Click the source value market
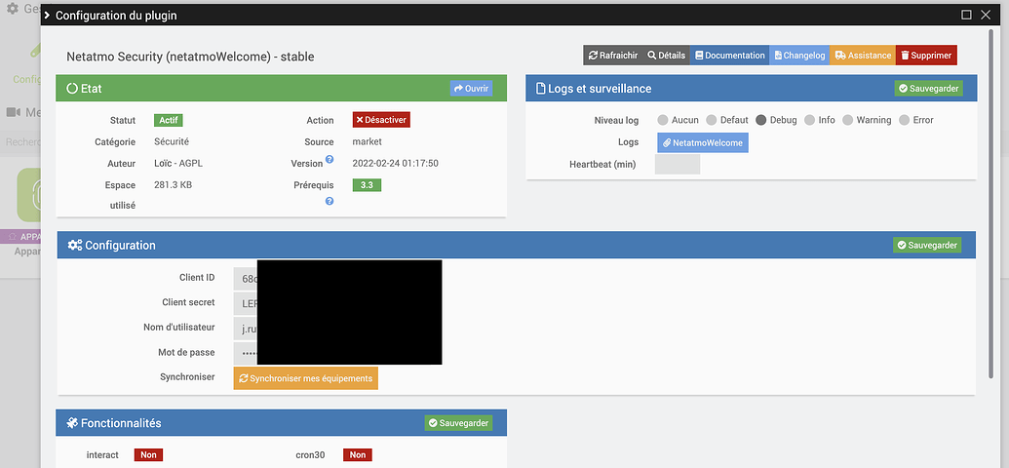The width and height of the screenshot is (1009, 468). click(x=367, y=141)
